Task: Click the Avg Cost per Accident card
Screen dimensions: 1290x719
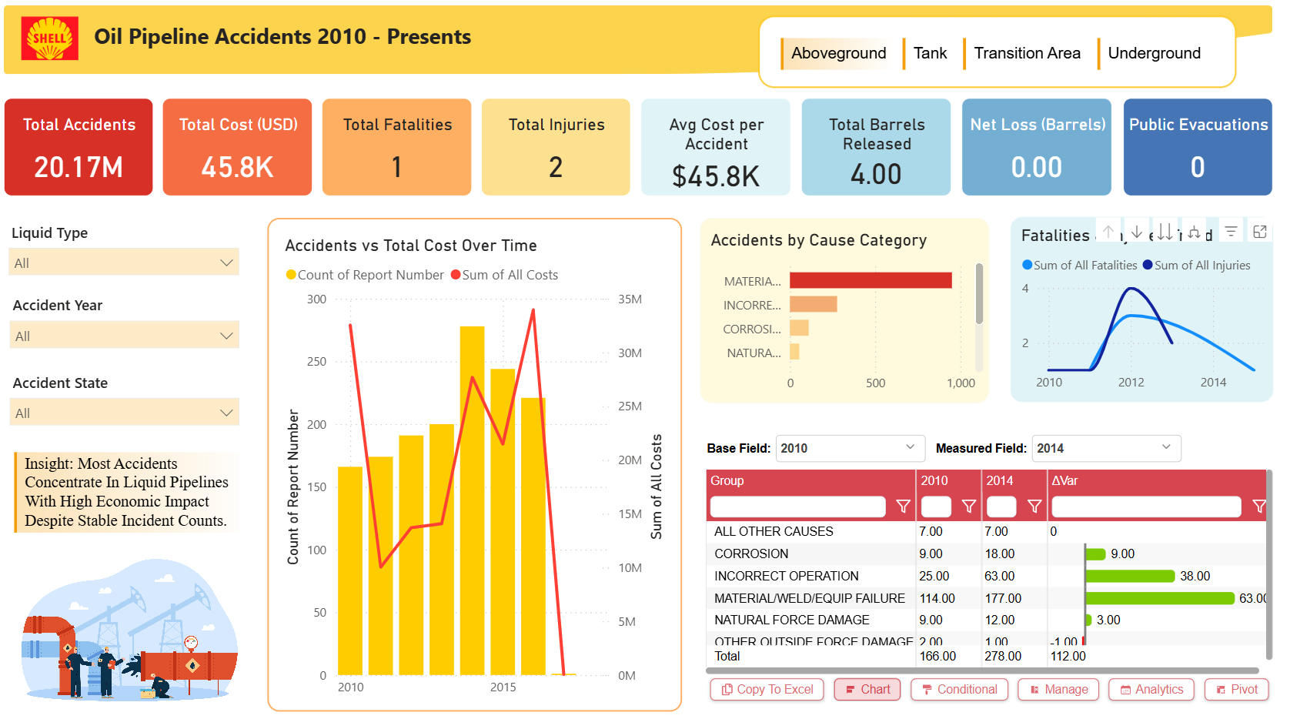Action: [716, 147]
